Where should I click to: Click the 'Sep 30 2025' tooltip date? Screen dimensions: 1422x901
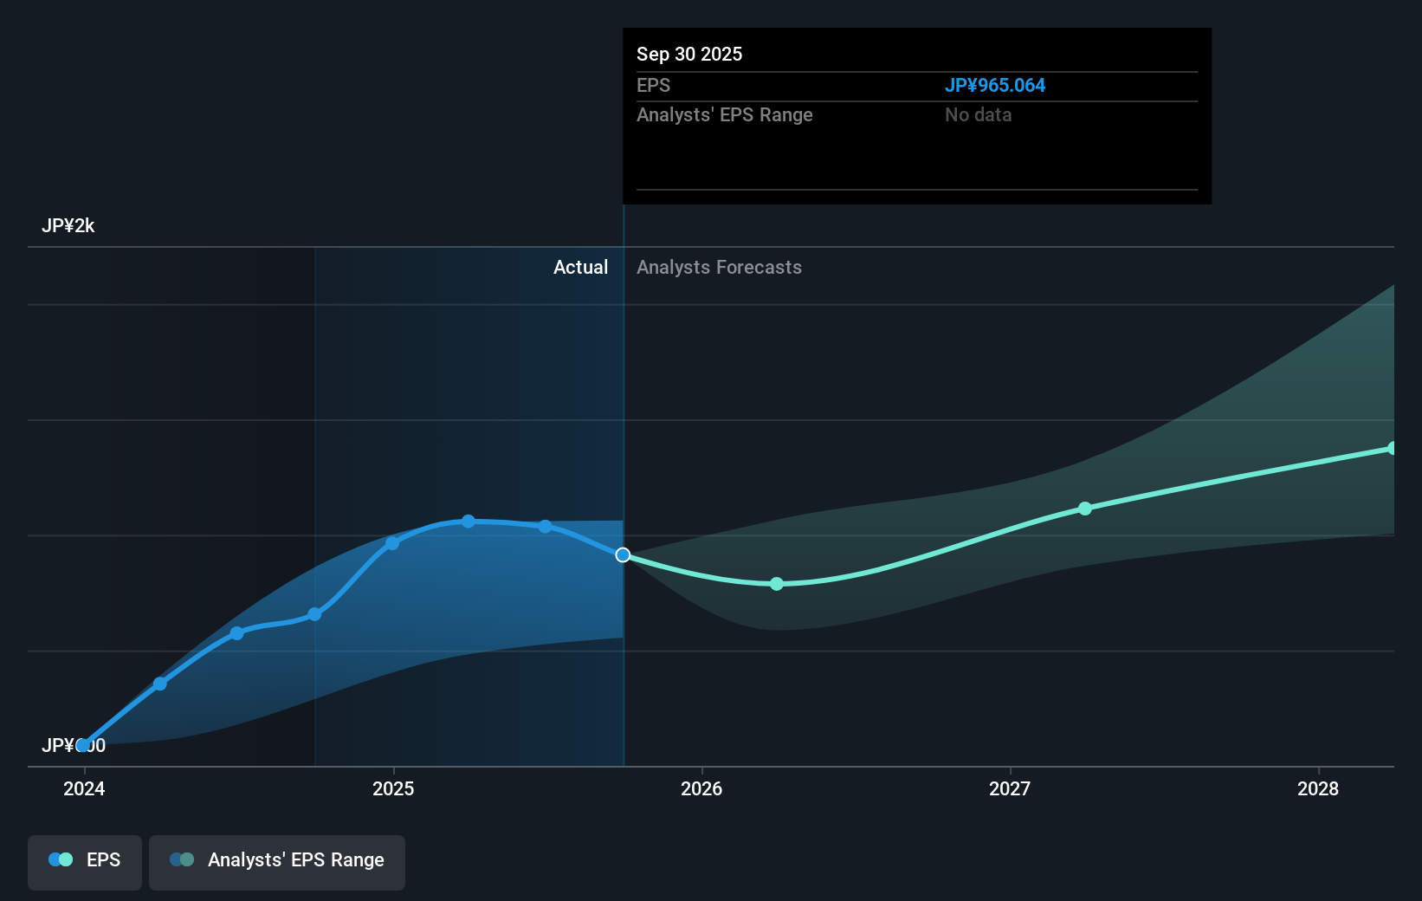click(689, 54)
